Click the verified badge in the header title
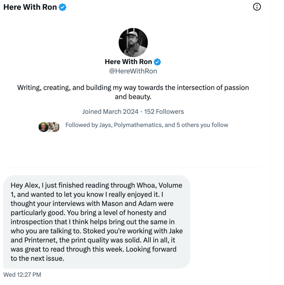284x285 pixels. point(63,7)
